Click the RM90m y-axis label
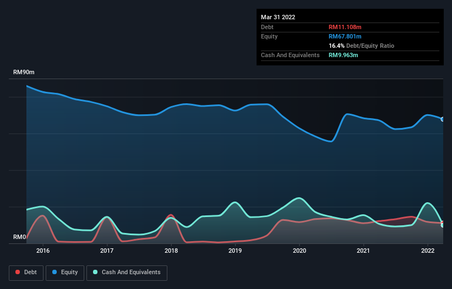This screenshot has height=289, width=452. (x=24, y=72)
